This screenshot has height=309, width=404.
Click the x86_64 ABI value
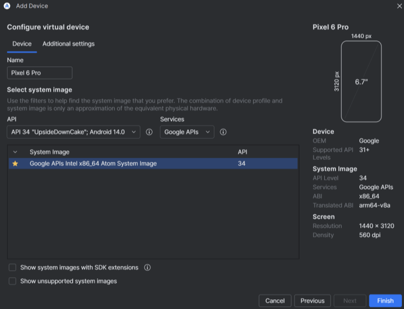click(x=369, y=196)
